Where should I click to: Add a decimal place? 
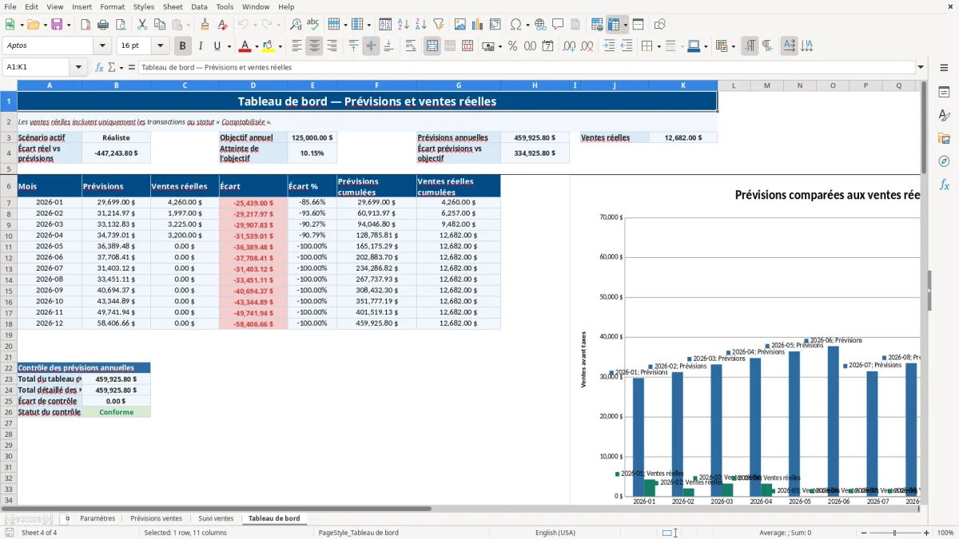point(567,46)
